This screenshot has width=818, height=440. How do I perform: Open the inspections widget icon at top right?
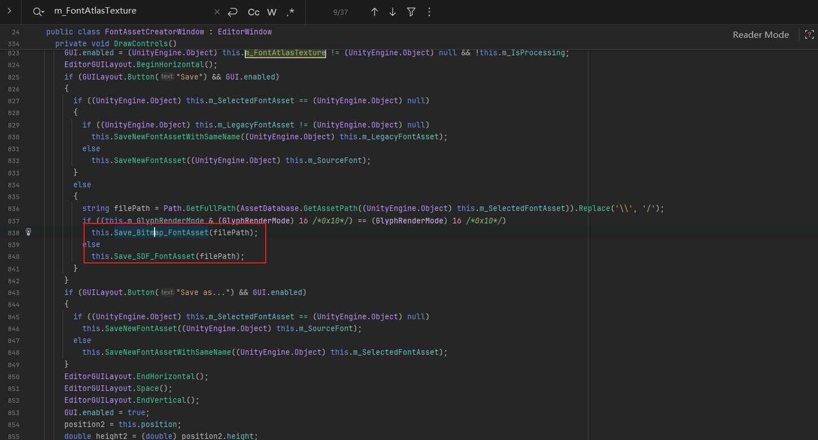(809, 34)
